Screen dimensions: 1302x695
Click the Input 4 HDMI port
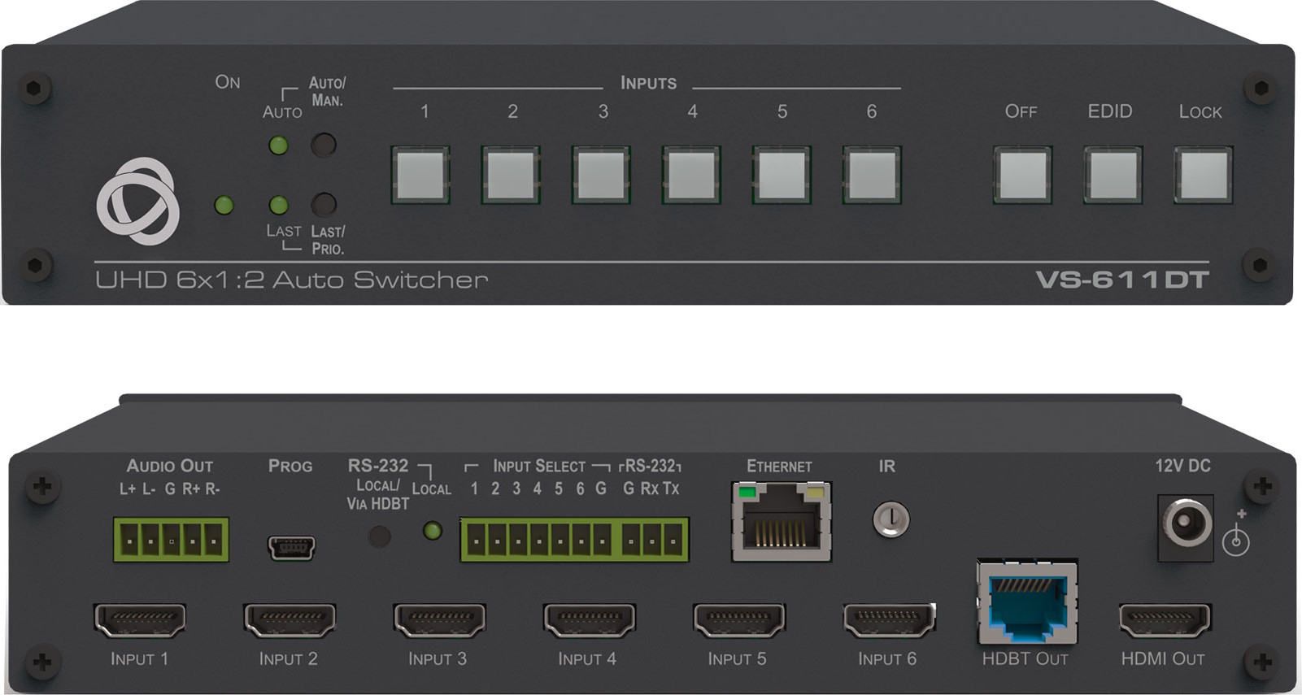tap(589, 621)
